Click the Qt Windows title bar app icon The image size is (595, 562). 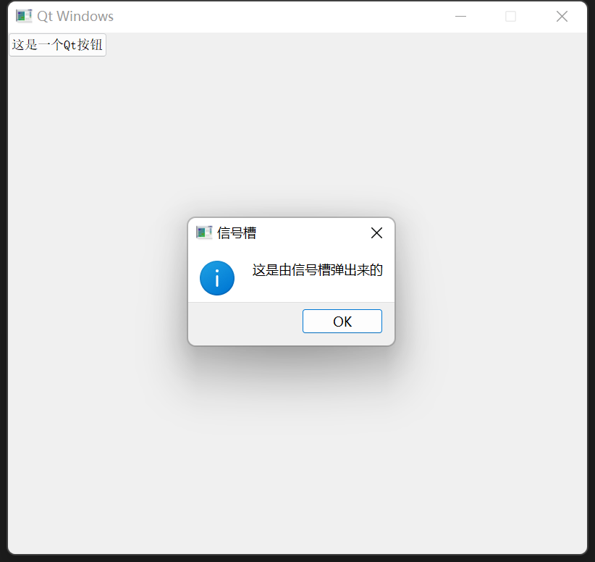pos(24,16)
